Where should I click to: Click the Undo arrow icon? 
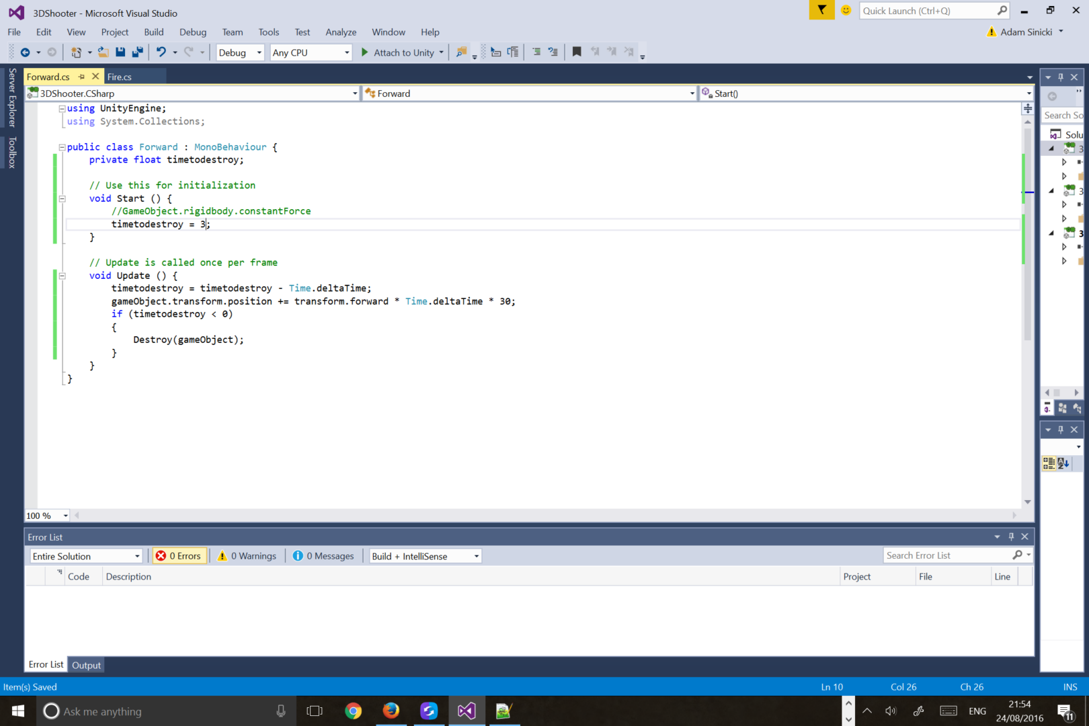[x=161, y=52]
